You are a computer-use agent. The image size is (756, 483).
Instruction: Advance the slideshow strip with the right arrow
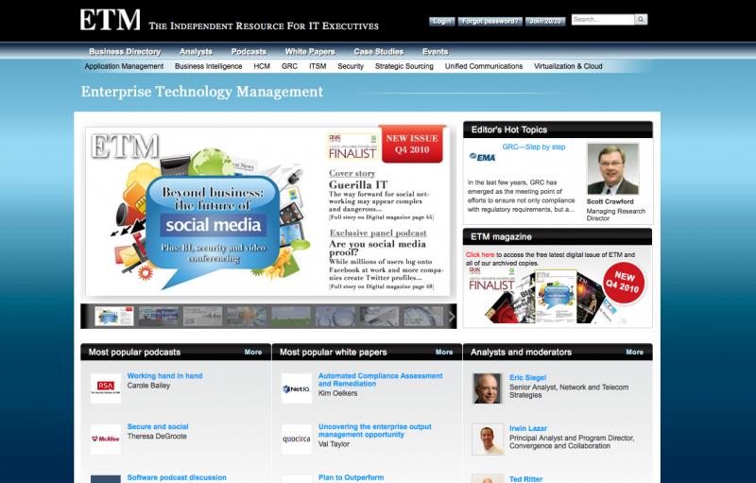[452, 317]
